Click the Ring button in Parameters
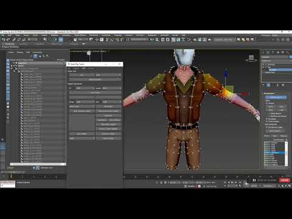This screenshot has width=292, height=219. pyautogui.click(x=271, y=109)
